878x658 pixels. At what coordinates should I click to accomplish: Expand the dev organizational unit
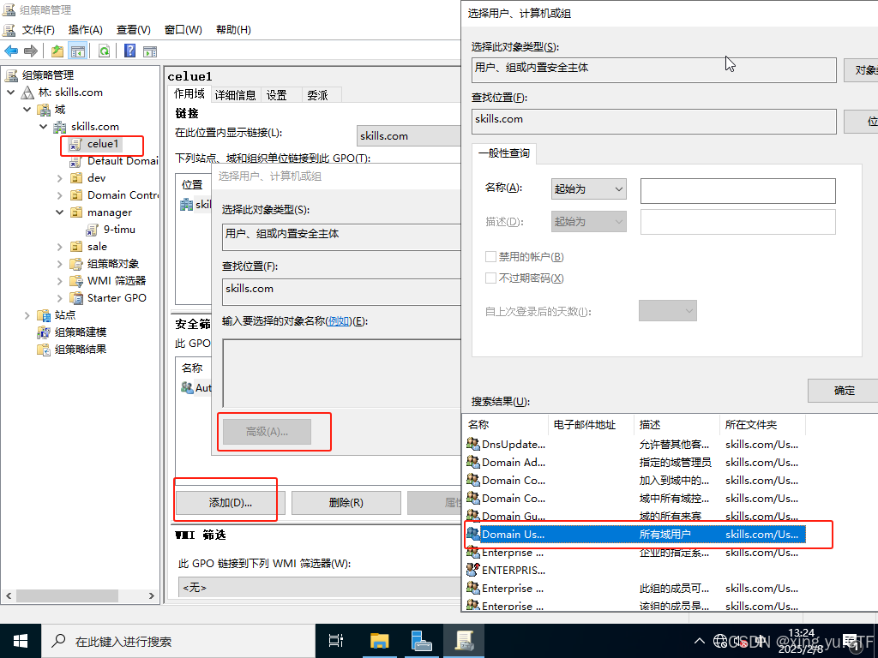60,178
